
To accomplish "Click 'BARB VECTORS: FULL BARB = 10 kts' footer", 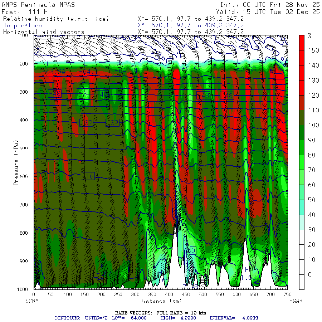I will point(161,313).
